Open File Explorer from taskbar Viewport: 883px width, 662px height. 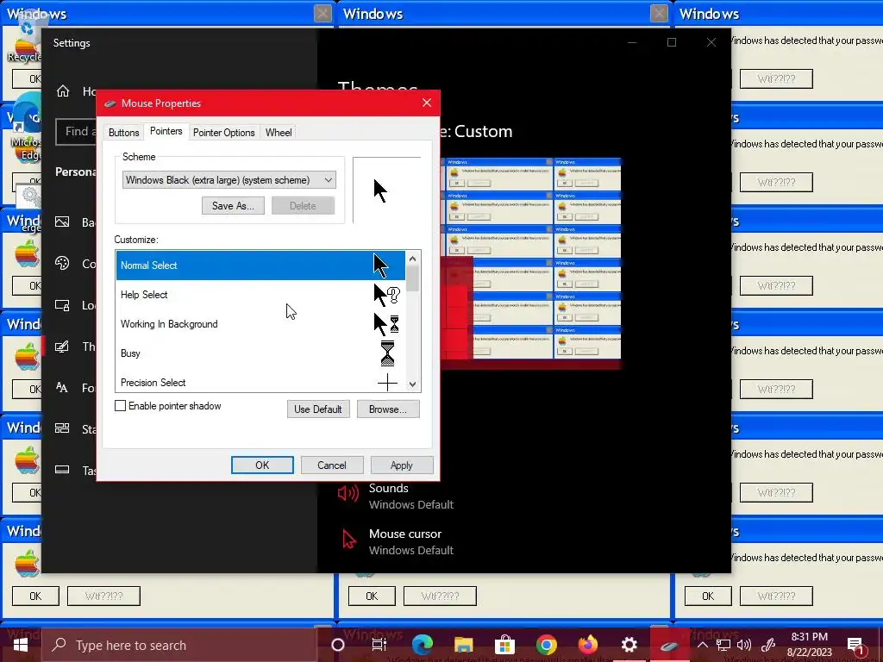pyautogui.click(x=463, y=645)
